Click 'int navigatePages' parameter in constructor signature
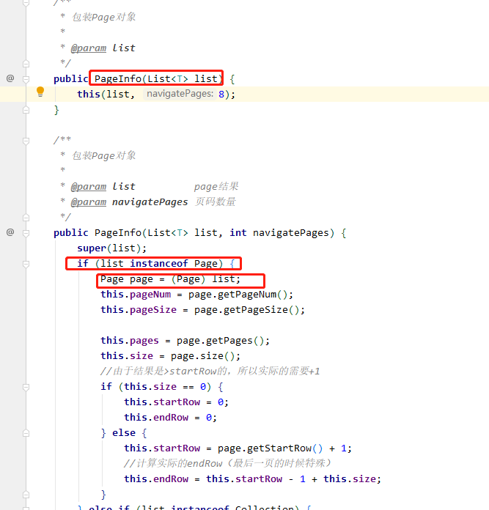This screenshot has height=510, width=489. (279, 233)
